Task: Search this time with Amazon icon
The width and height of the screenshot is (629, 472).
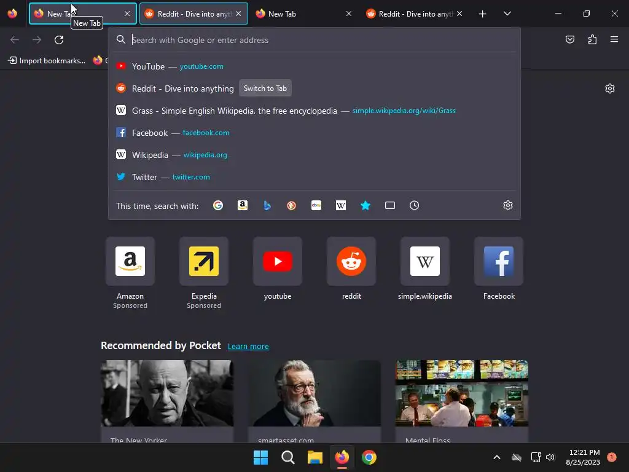Action: 242,205
